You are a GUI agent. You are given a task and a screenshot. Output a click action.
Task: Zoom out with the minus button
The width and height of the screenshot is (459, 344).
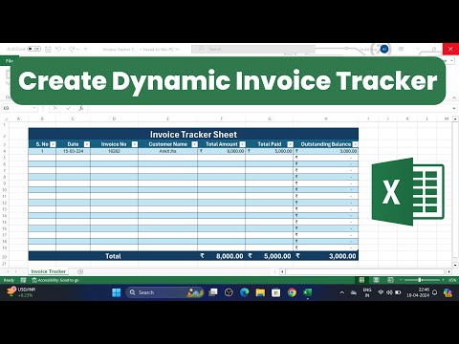[401, 280]
